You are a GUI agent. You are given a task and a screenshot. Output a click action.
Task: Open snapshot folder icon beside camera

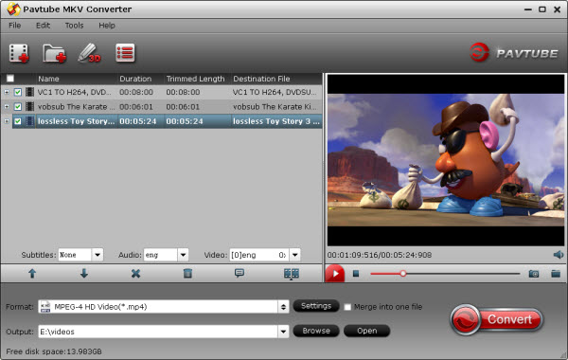click(556, 274)
